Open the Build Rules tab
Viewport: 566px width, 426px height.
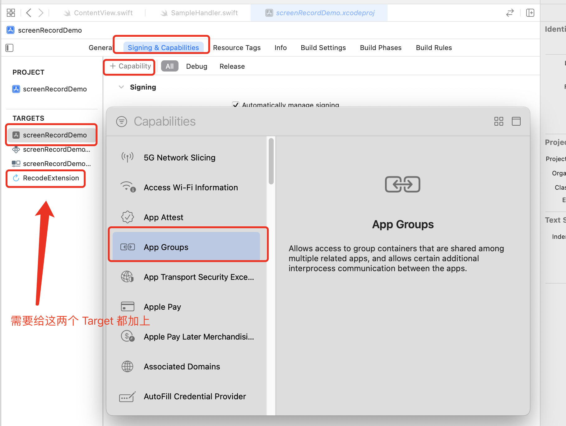pyautogui.click(x=434, y=48)
